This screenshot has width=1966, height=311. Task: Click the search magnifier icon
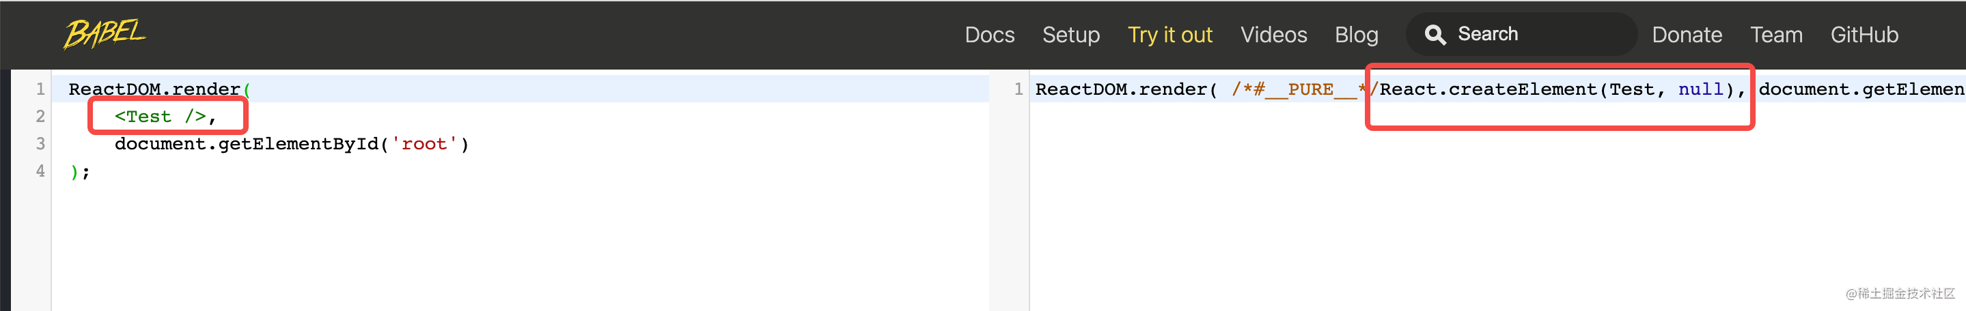pos(1435,35)
